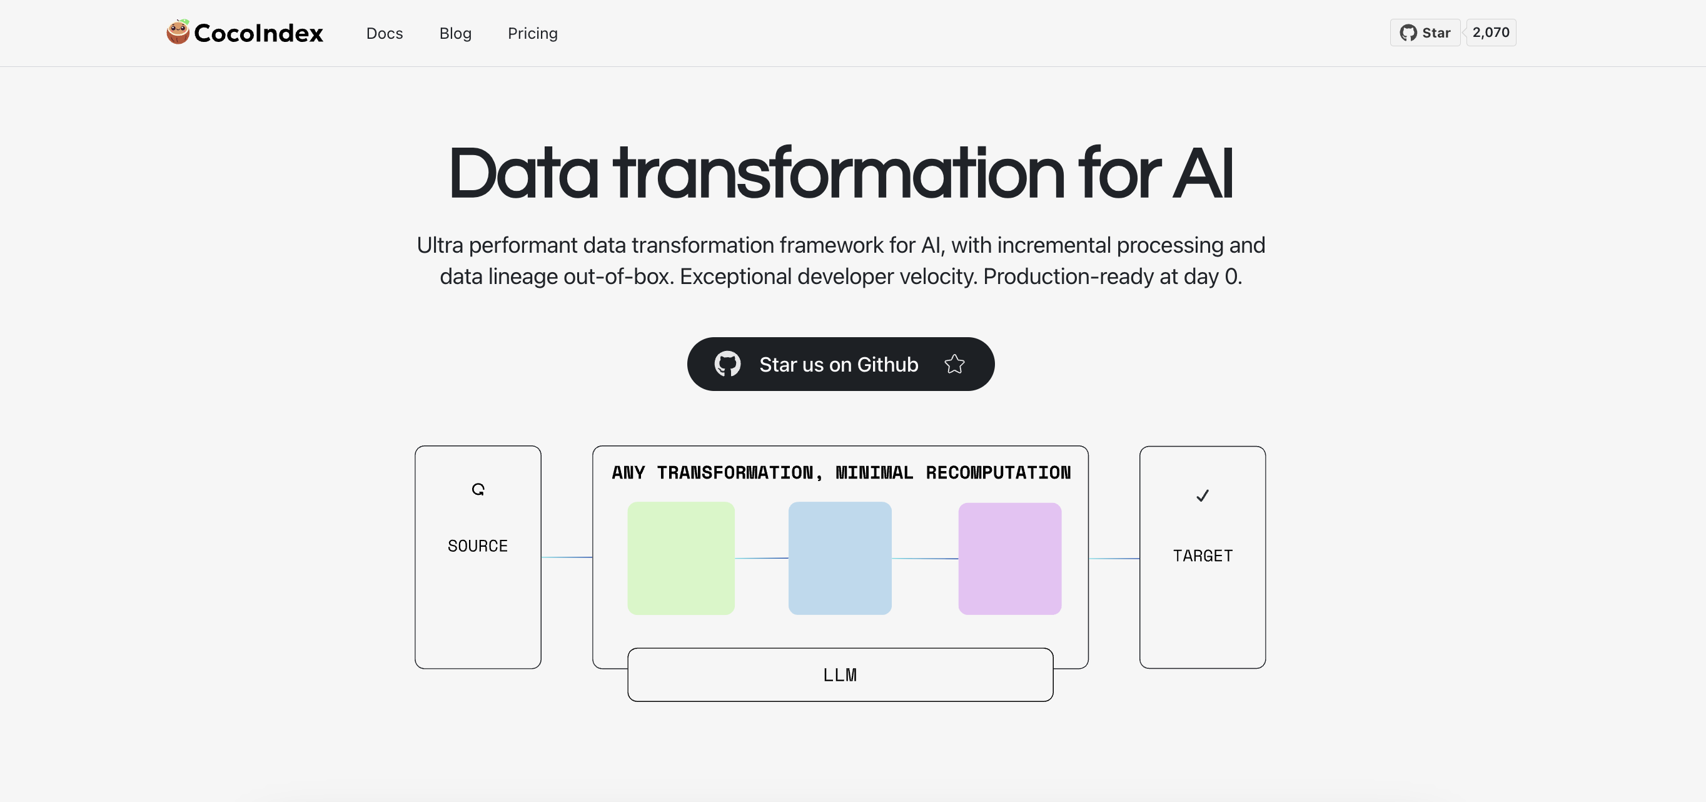The width and height of the screenshot is (1706, 802).
Task: Click the SOURCE label in diagram
Action: (x=478, y=546)
